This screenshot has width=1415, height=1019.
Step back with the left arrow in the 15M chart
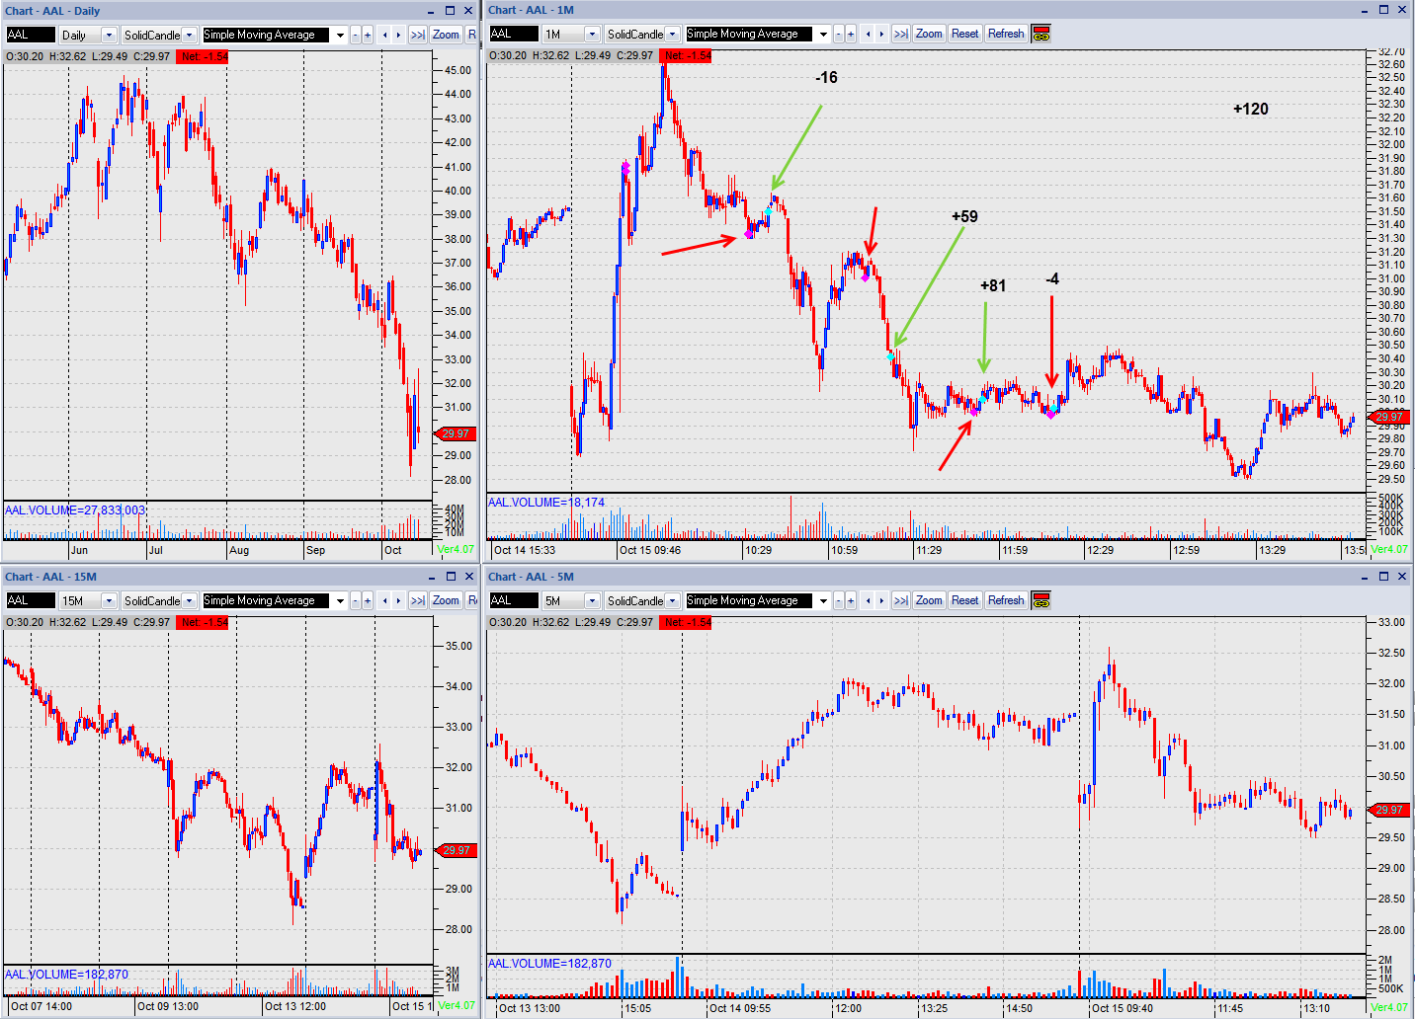point(385,600)
